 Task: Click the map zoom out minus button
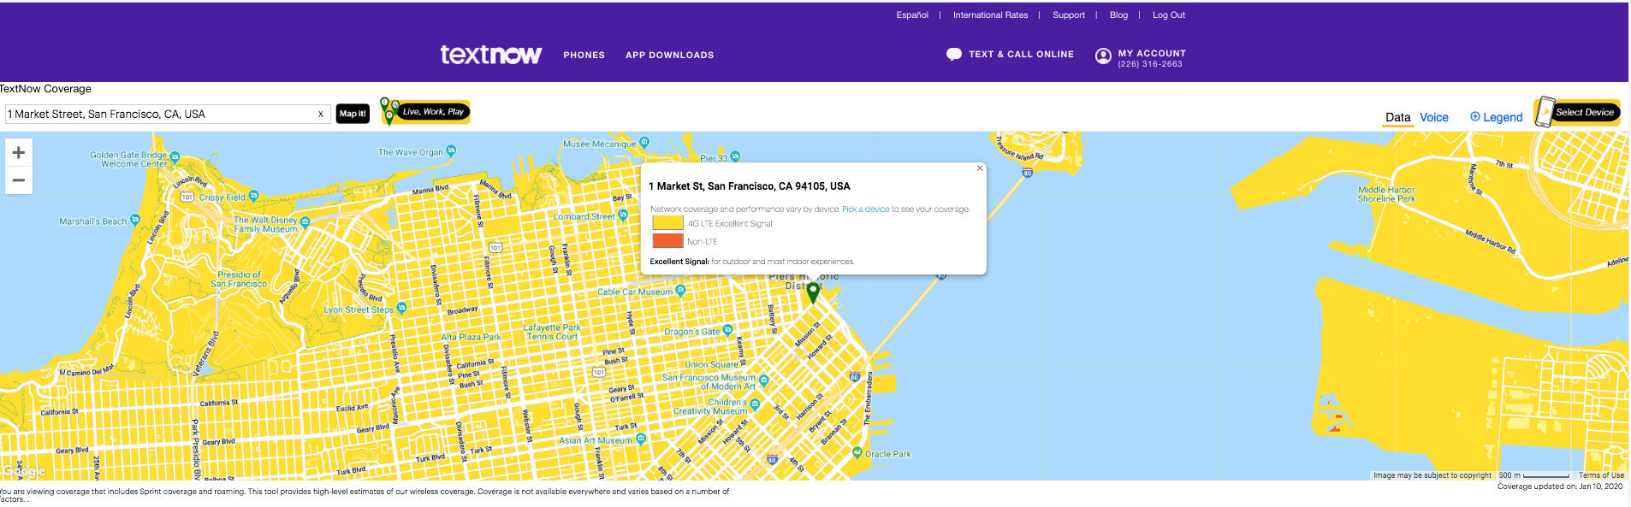click(x=19, y=180)
